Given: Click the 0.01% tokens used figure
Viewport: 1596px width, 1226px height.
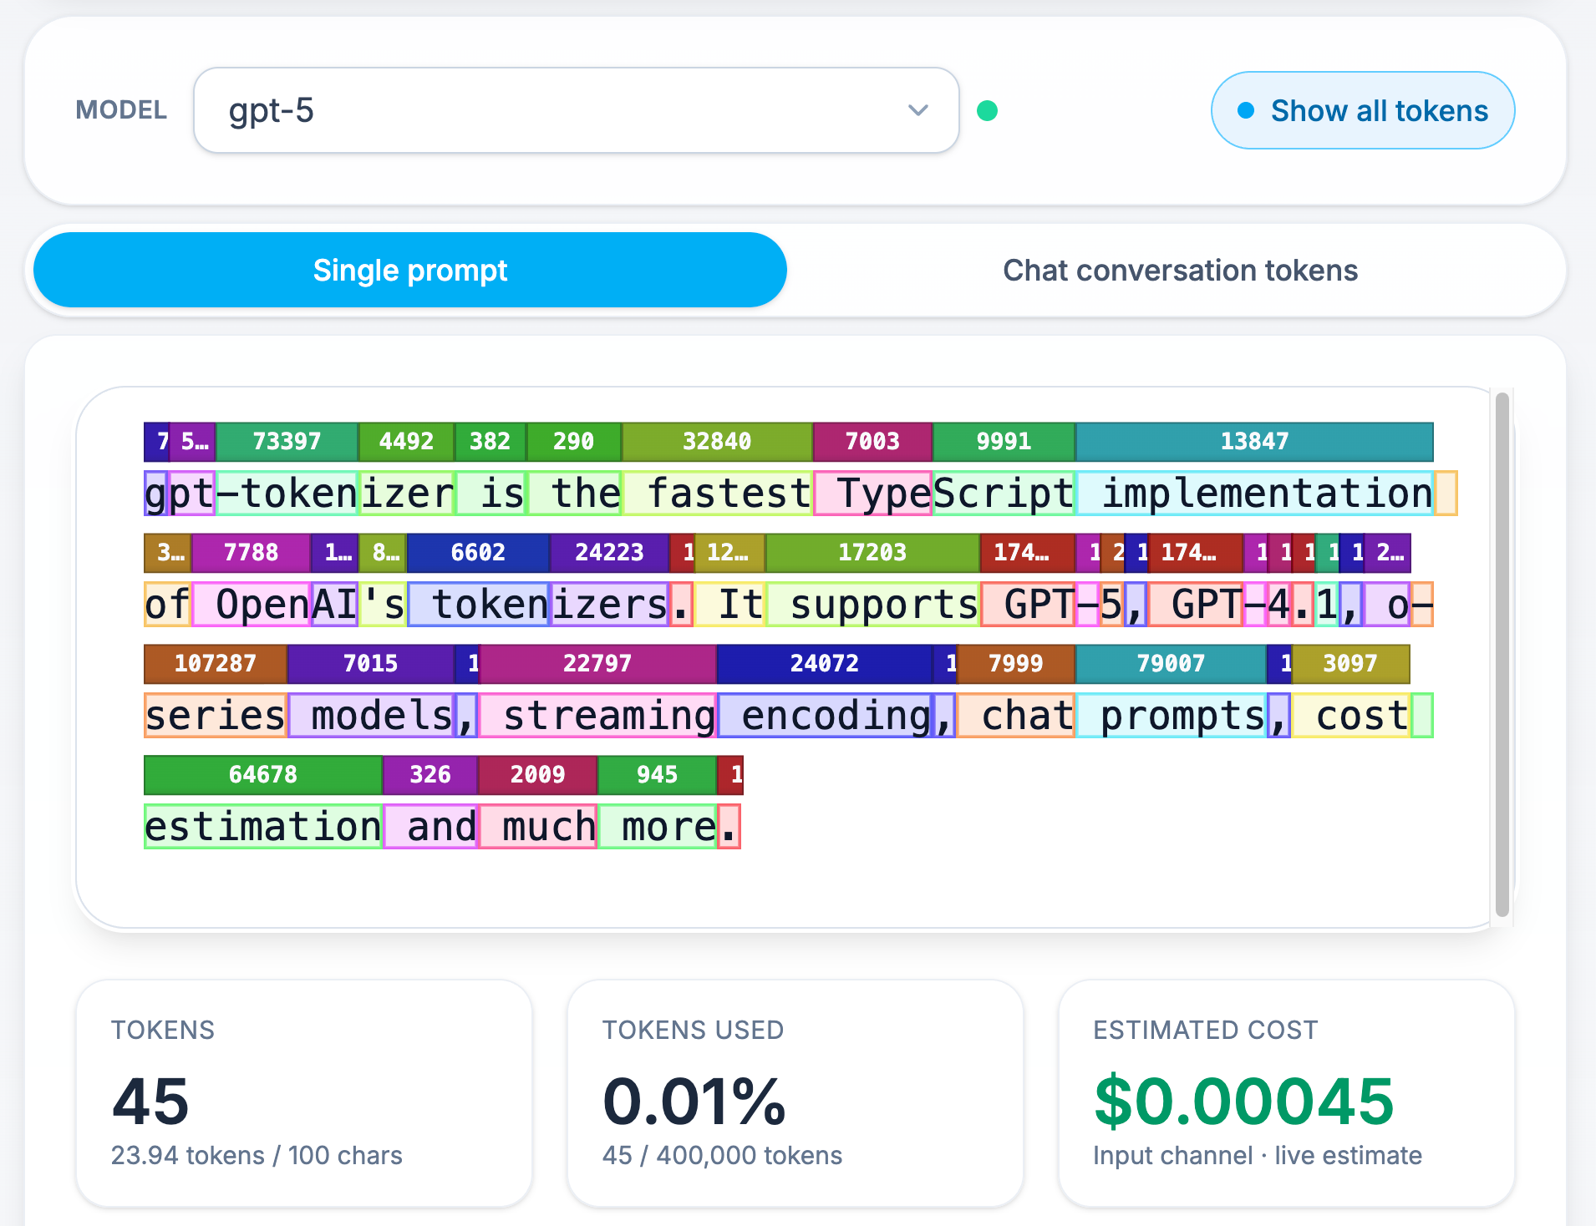Looking at the screenshot, I should tap(694, 1101).
